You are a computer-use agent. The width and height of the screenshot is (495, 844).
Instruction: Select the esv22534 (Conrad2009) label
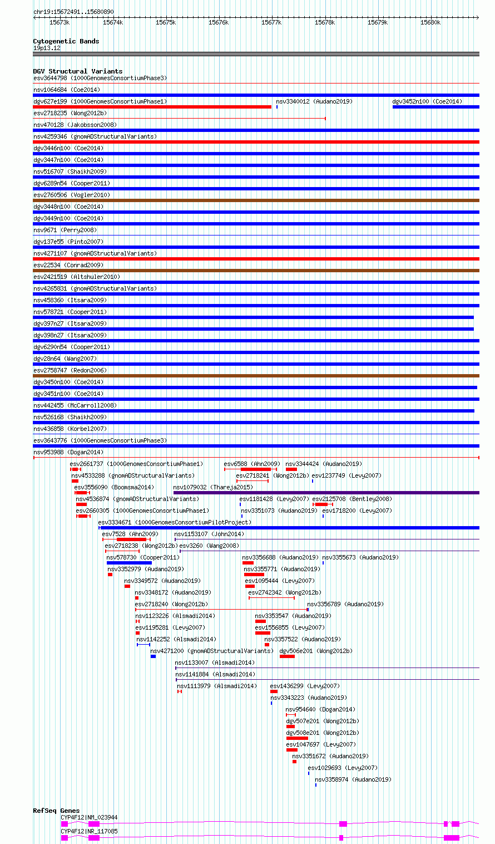point(68,266)
